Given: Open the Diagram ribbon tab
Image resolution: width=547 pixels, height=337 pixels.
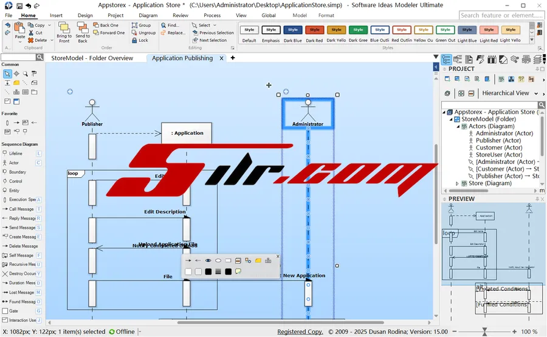Looking at the screenshot, I should 148,15.
